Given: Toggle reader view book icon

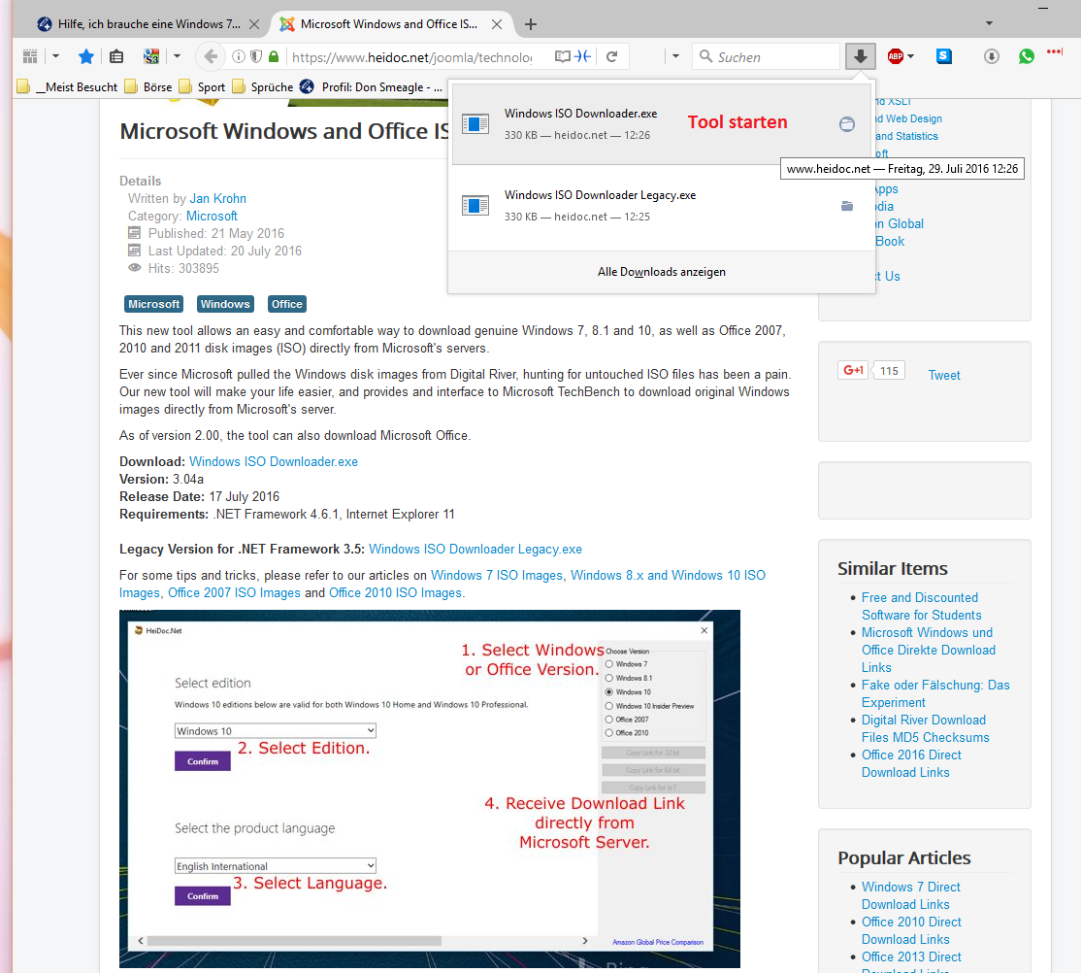Looking at the screenshot, I should (563, 56).
